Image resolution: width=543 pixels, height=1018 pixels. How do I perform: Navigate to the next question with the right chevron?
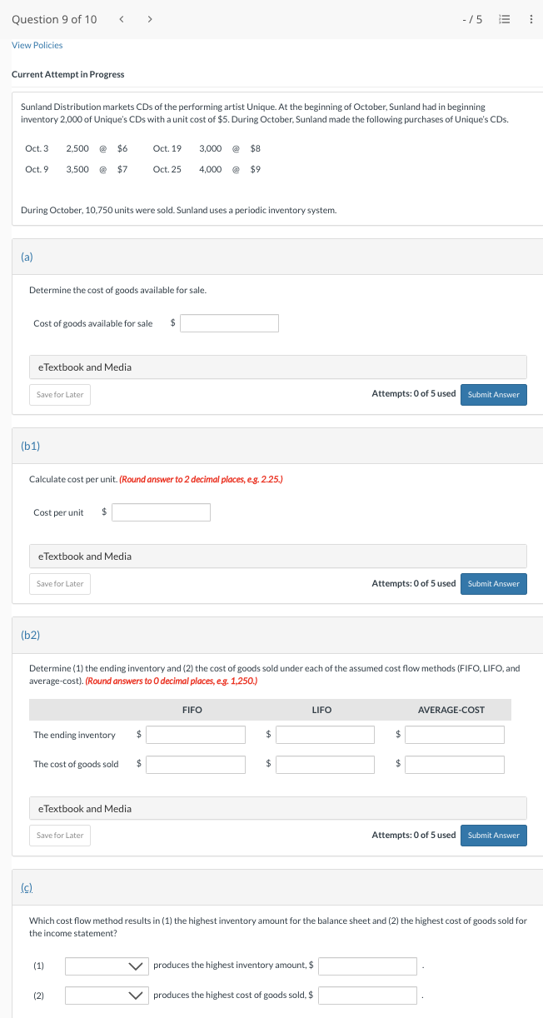(x=149, y=18)
